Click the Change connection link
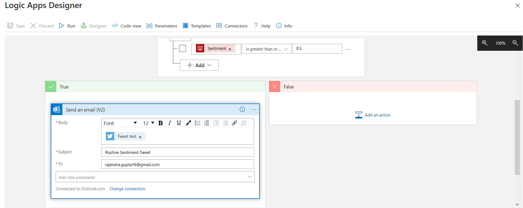The width and height of the screenshot is (523, 208). click(x=128, y=189)
